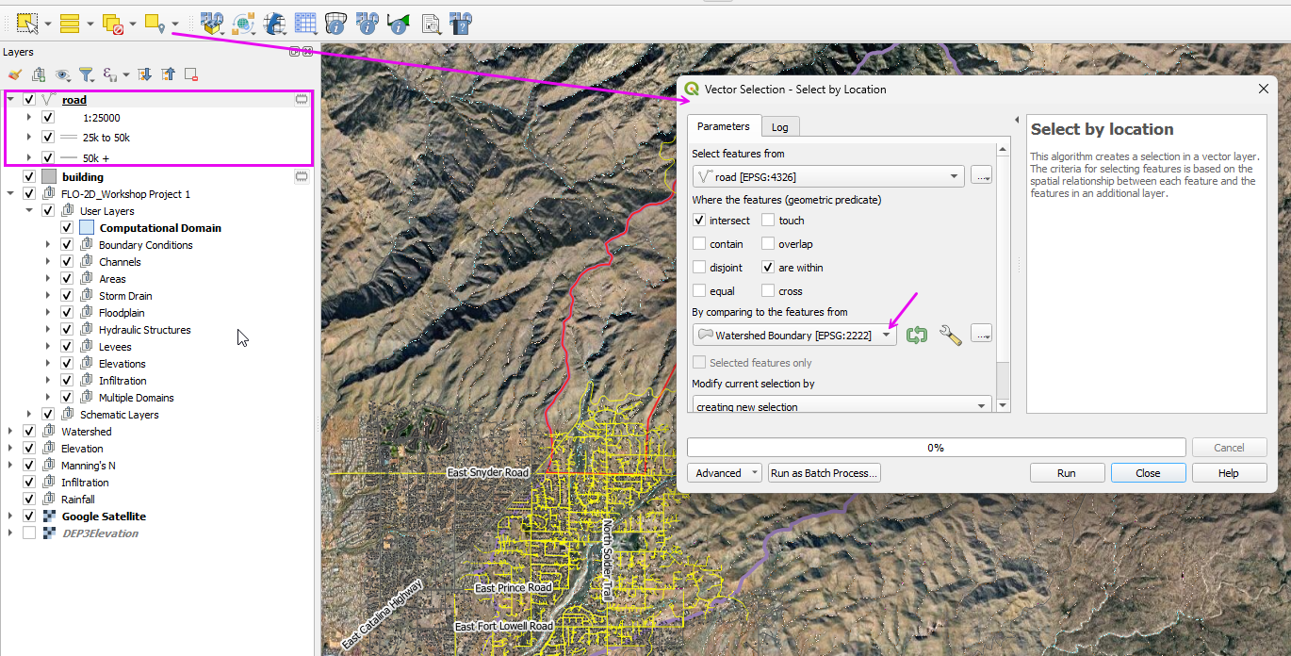The width and height of the screenshot is (1291, 656).
Task: Click the Select Features tool icon
Action: (27, 24)
